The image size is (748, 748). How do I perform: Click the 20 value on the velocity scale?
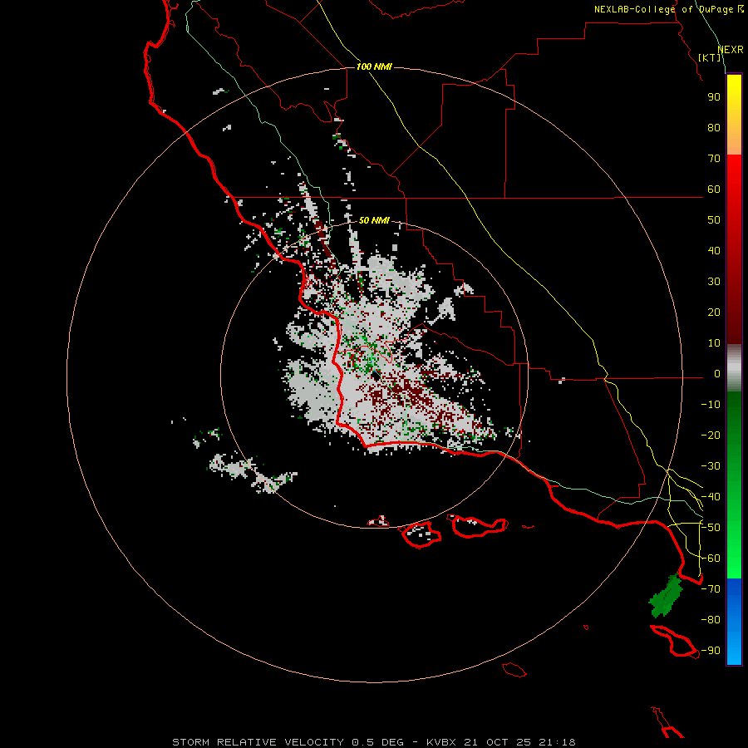tap(714, 312)
